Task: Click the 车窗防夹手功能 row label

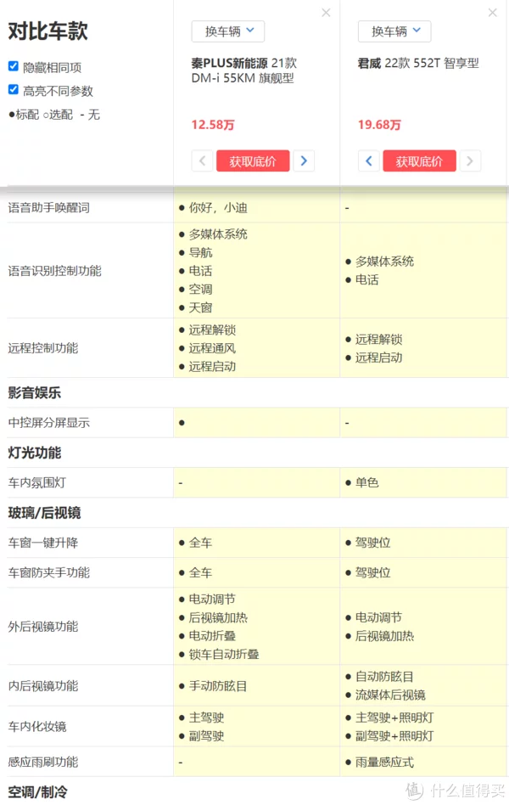Action: (48, 572)
